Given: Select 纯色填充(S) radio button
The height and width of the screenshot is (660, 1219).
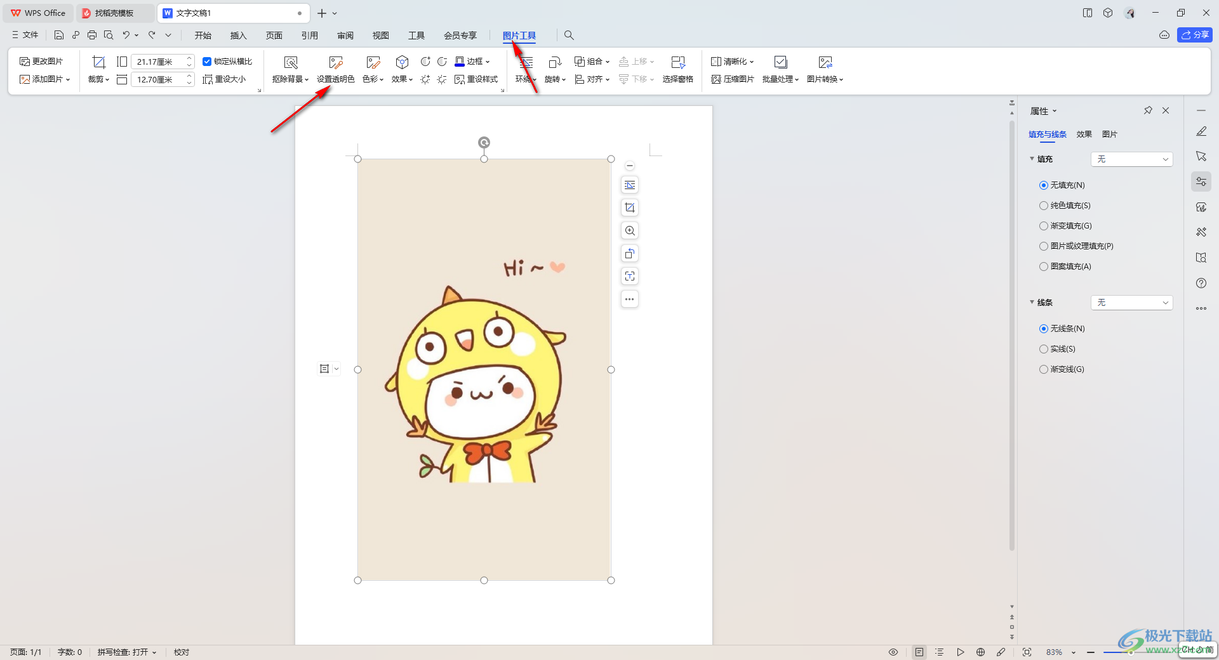Looking at the screenshot, I should [x=1043, y=206].
